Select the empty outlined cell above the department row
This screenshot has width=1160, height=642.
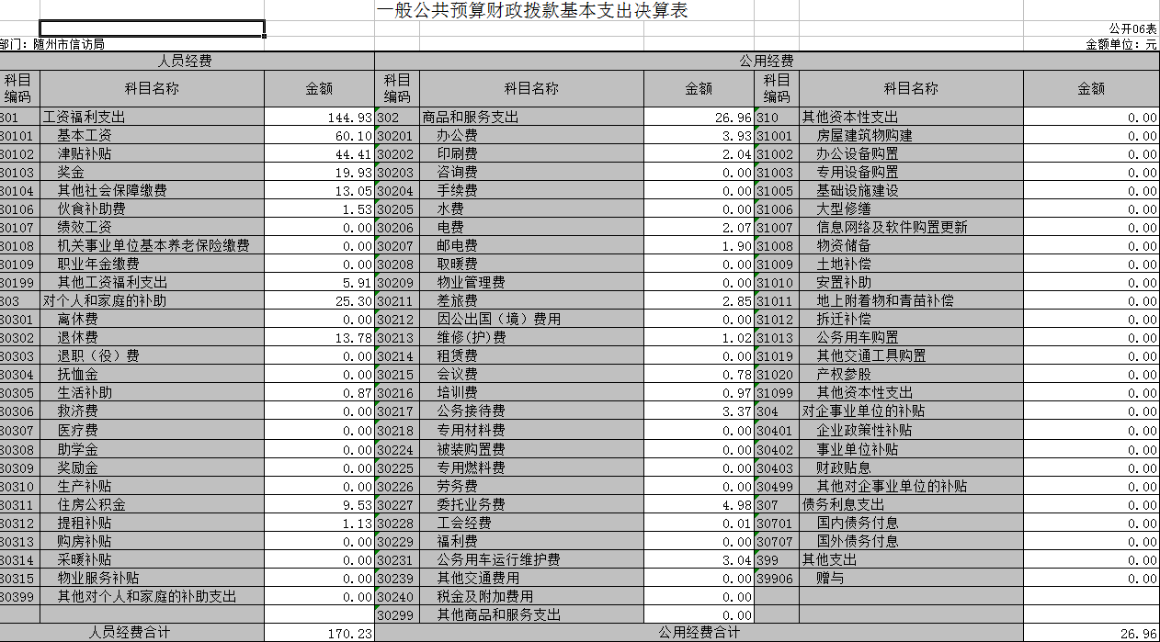pos(152,28)
